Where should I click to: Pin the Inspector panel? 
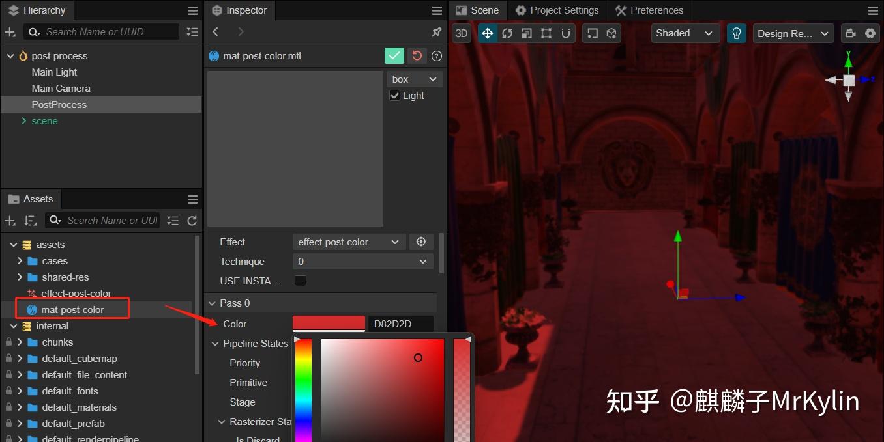[436, 31]
